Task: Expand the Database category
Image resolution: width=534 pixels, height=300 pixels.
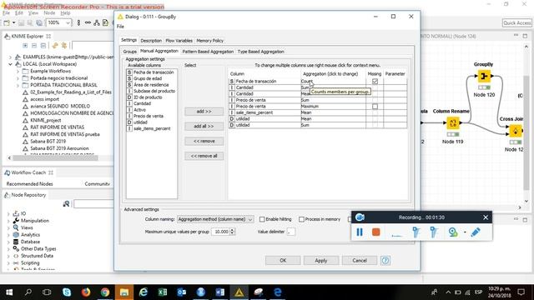Action: [8, 242]
